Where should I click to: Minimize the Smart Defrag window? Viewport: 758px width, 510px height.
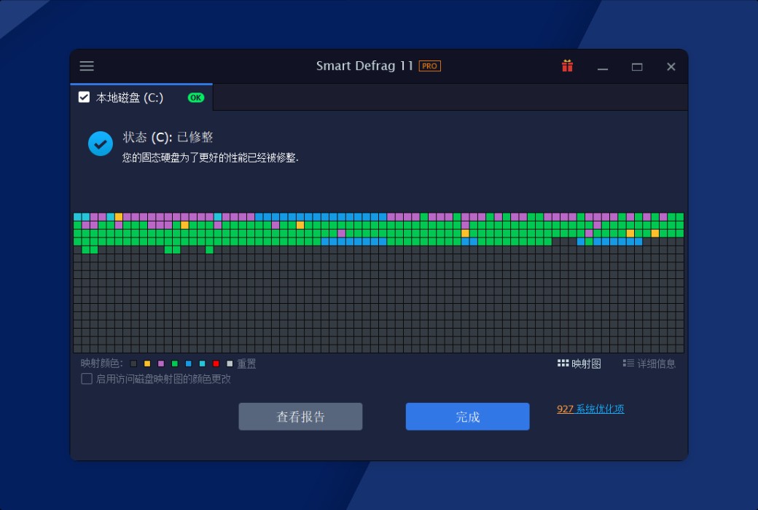(602, 67)
